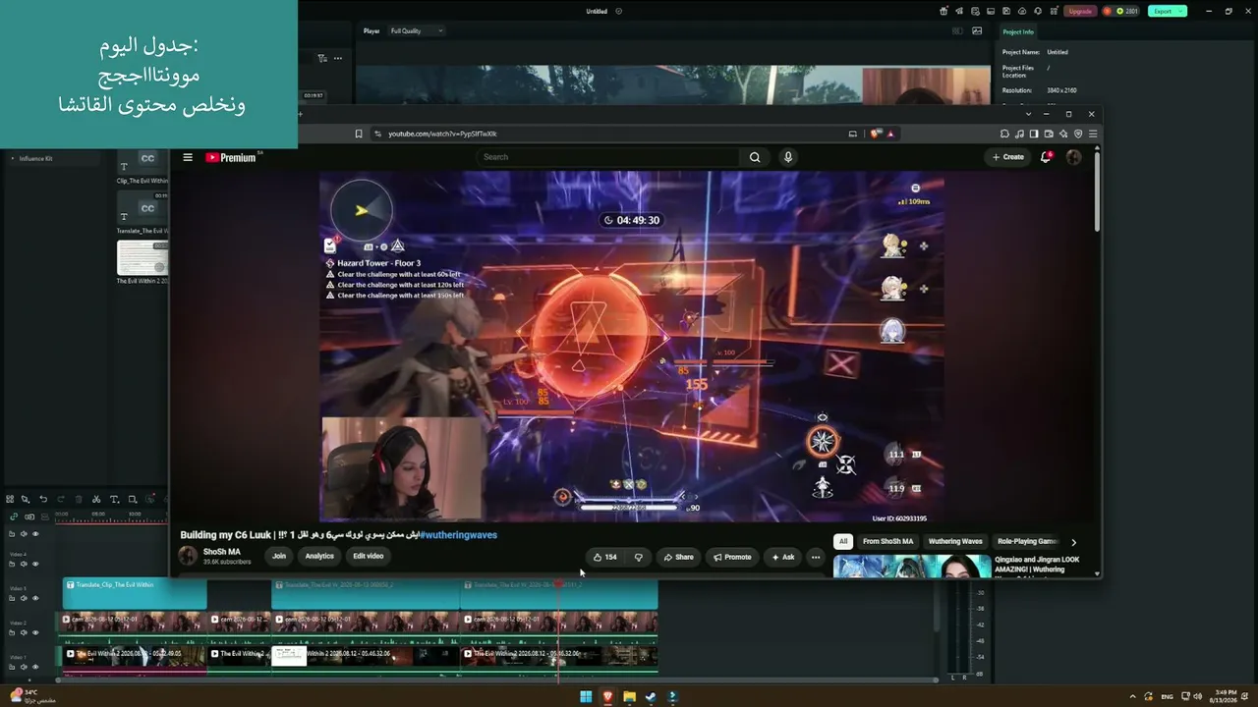
Task: Click the Edit video button
Action: pyautogui.click(x=369, y=556)
